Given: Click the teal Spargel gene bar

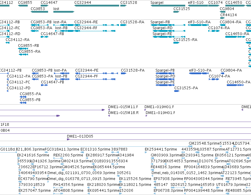Looking at the screenshot, I should tap(168, 6).
